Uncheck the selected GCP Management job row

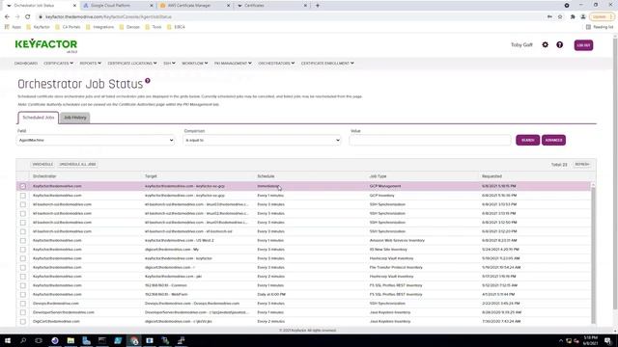[x=23, y=186]
